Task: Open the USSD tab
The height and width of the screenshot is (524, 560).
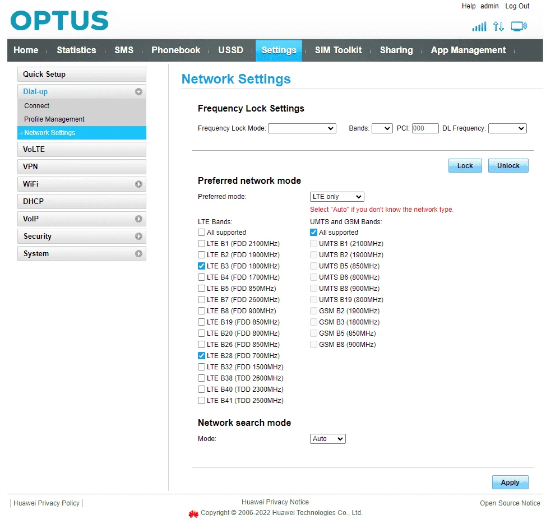Action: [x=231, y=50]
